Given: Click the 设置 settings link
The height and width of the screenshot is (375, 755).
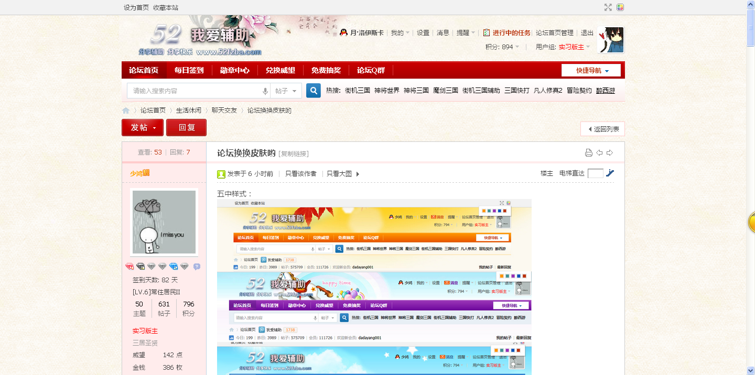Looking at the screenshot, I should (423, 32).
